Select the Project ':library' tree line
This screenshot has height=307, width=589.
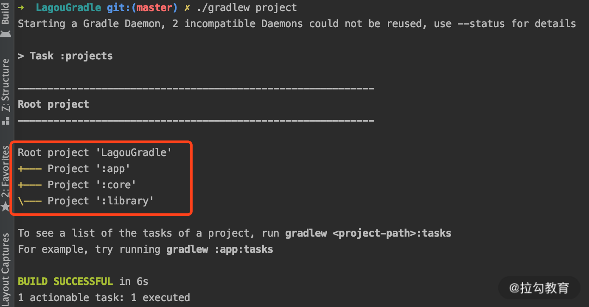pyautogui.click(x=86, y=201)
